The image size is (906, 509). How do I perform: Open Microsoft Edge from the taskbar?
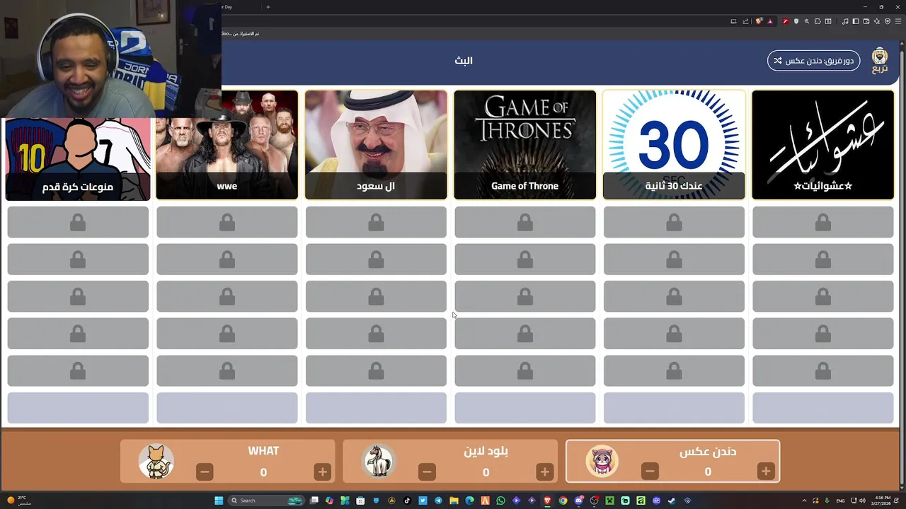[x=469, y=501]
